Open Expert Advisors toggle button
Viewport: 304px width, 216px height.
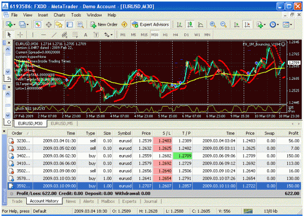pos(150,25)
